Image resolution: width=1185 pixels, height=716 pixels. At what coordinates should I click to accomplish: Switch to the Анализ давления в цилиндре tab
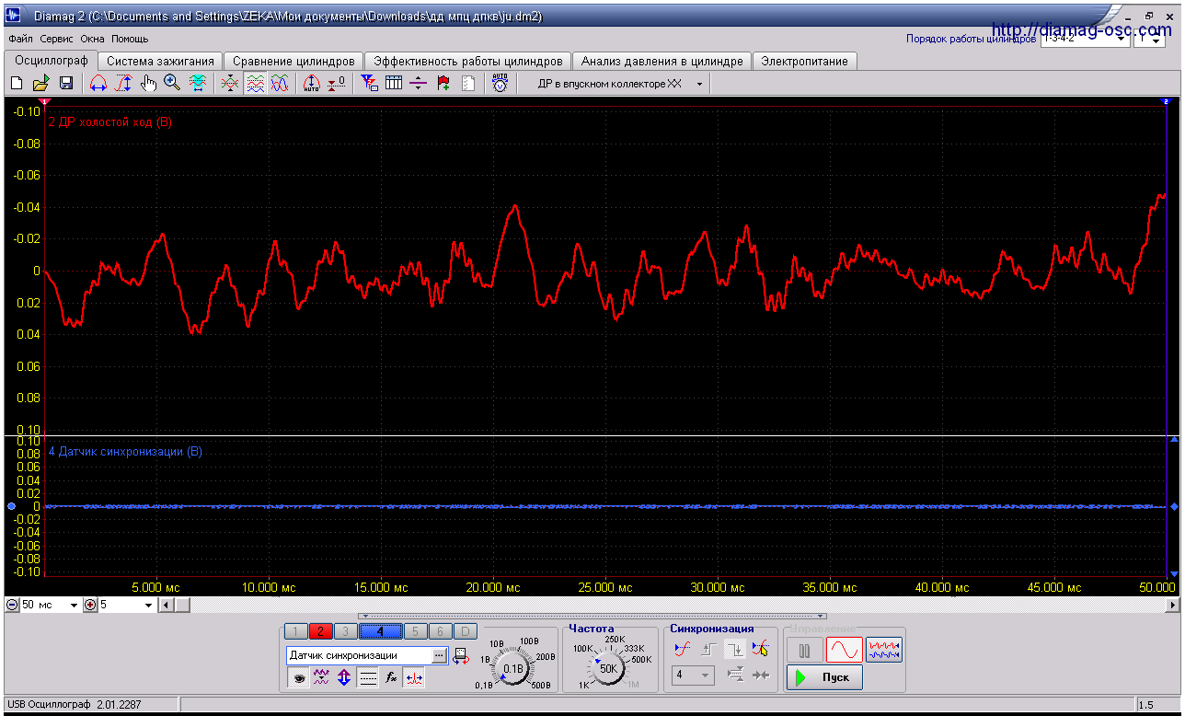coord(662,61)
